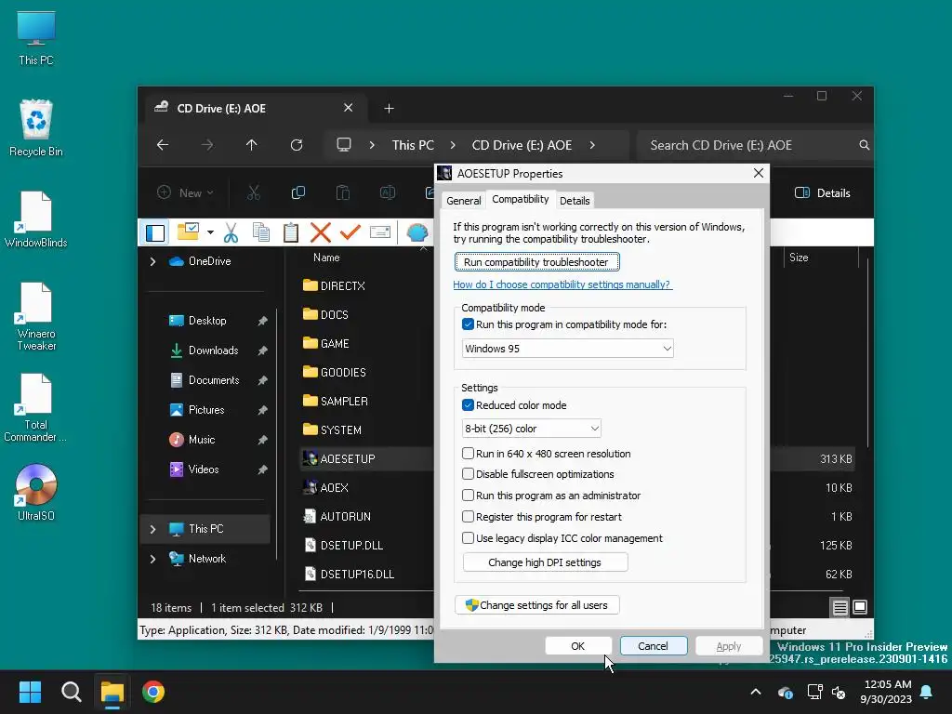This screenshot has height=714, width=952.
Task: Go back in File Explorer
Action: tap(163, 145)
